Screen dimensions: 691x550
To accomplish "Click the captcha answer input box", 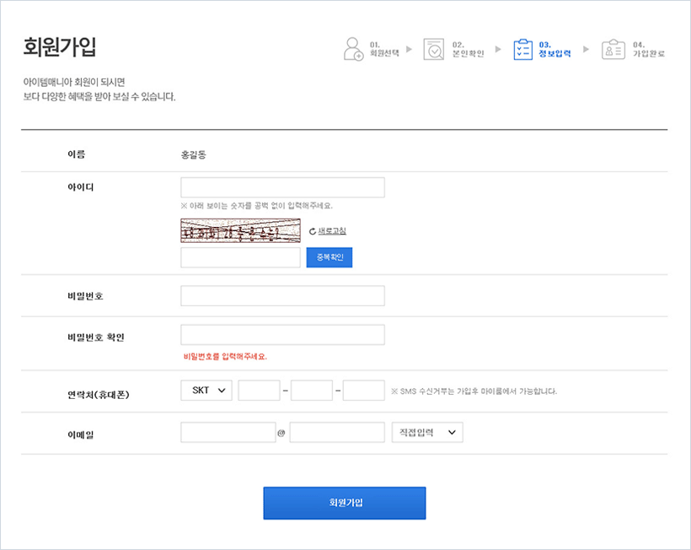I will click(240, 256).
